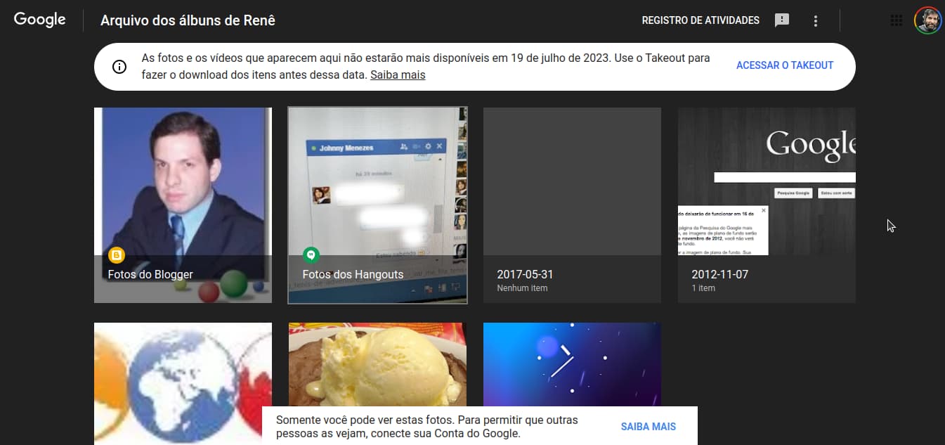Open the send feedback icon
Image resolution: width=945 pixels, height=445 pixels.
click(781, 20)
